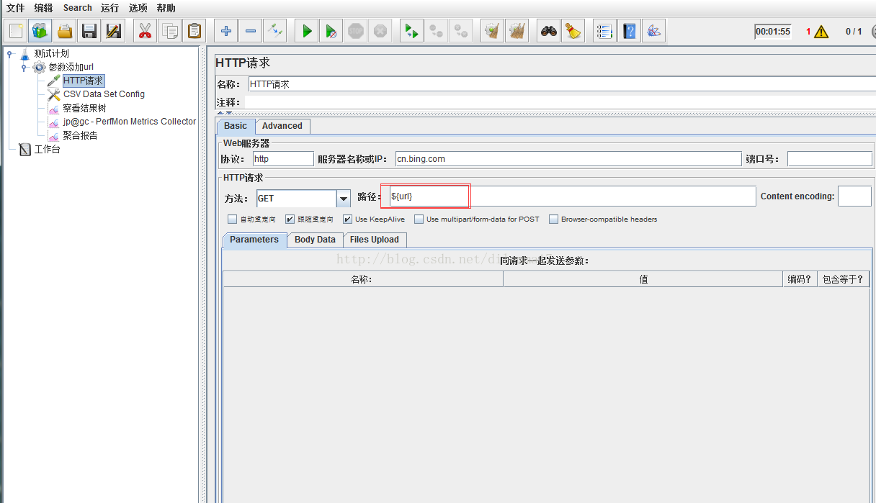
Task: Open the Function Helper dialog icon
Action: (x=605, y=31)
